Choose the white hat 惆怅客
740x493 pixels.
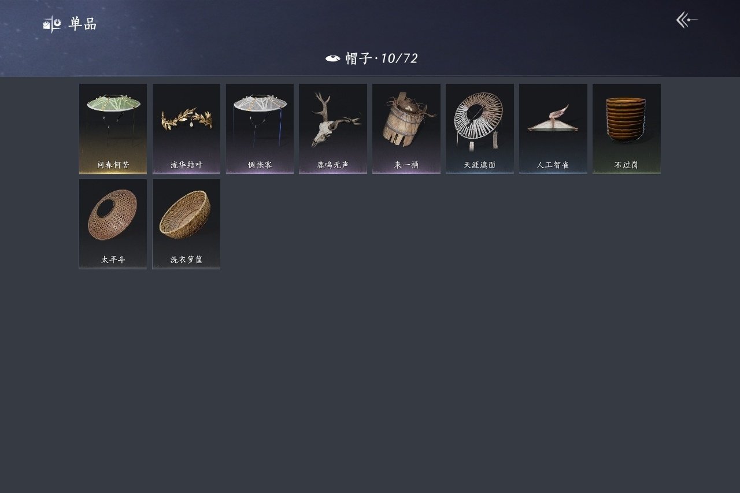click(260, 128)
